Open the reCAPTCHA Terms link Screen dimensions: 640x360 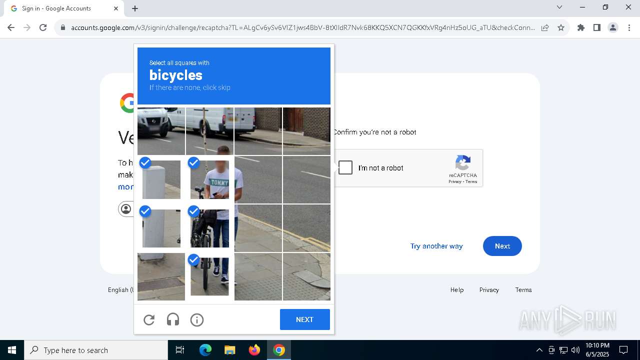(x=471, y=181)
